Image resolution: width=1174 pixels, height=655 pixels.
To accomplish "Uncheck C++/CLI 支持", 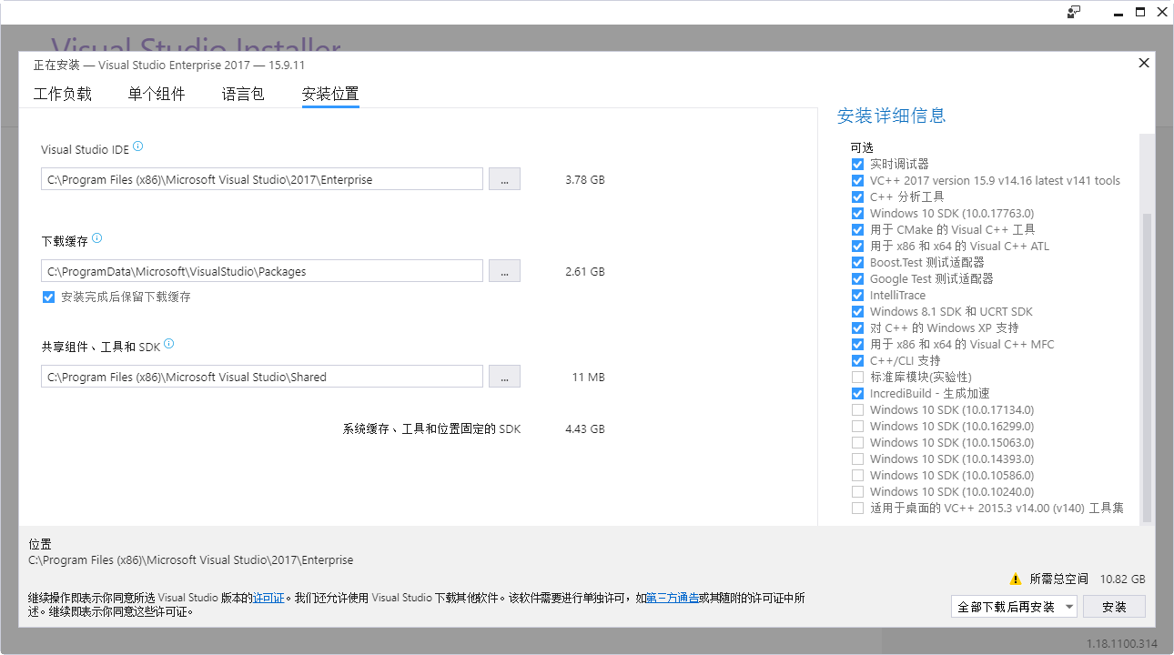I will [x=857, y=360].
